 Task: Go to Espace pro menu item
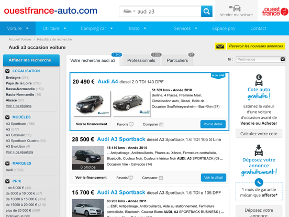(224, 28)
